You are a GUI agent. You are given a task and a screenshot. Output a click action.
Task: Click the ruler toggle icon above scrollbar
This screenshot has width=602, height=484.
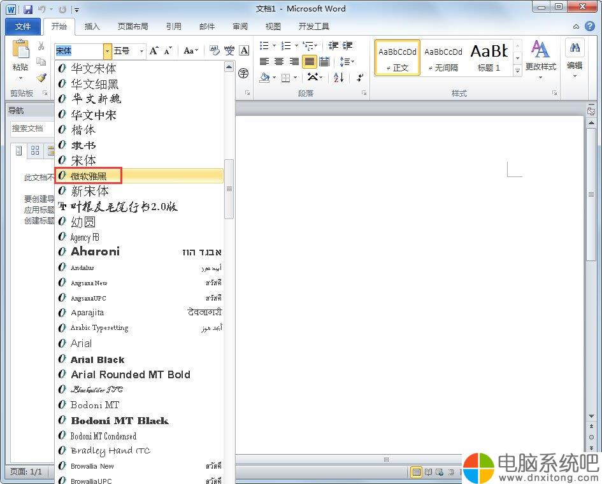tap(591, 111)
